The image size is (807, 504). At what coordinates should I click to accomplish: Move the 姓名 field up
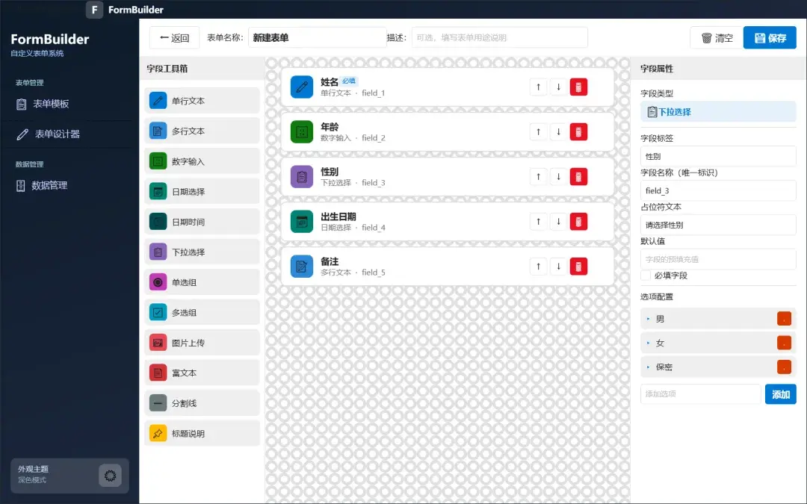coord(538,87)
